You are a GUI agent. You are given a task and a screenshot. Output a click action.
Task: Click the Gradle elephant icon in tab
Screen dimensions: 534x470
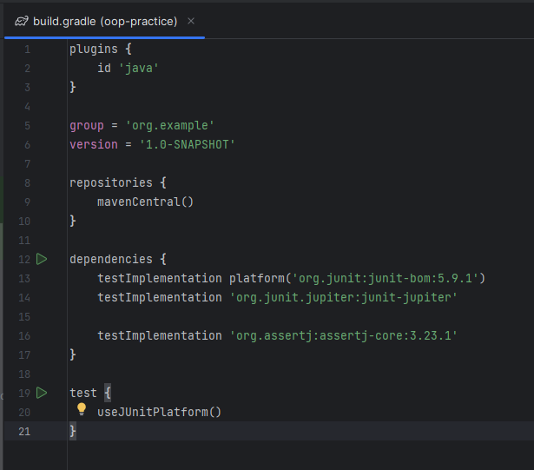coord(22,22)
